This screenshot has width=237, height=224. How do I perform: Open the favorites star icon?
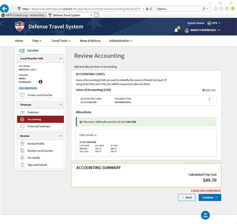(221, 8)
